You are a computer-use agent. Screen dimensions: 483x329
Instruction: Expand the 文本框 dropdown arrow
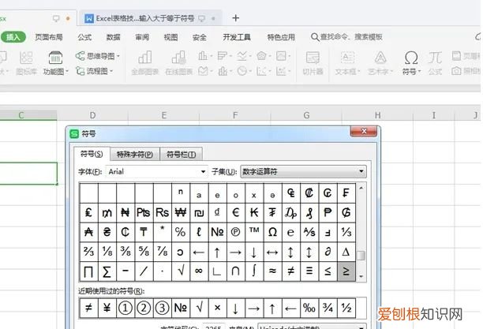(358, 72)
